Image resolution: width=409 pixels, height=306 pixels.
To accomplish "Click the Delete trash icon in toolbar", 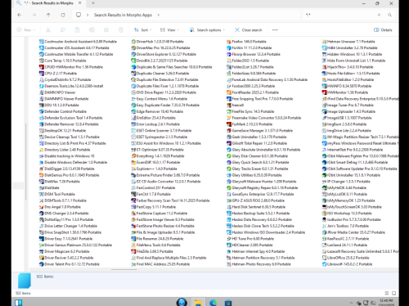I will (x=121, y=30).
